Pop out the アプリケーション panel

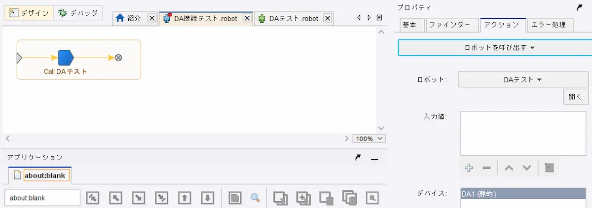coord(358,158)
